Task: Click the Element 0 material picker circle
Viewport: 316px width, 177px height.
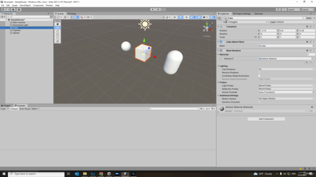Action: [x=313, y=59]
